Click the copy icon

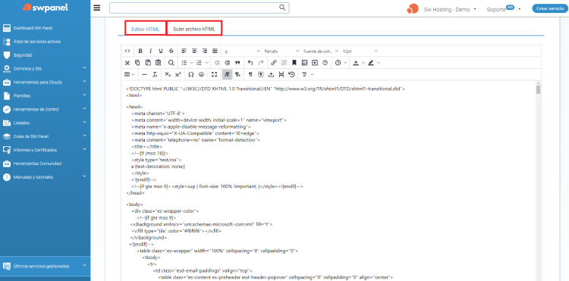[x=137, y=63]
